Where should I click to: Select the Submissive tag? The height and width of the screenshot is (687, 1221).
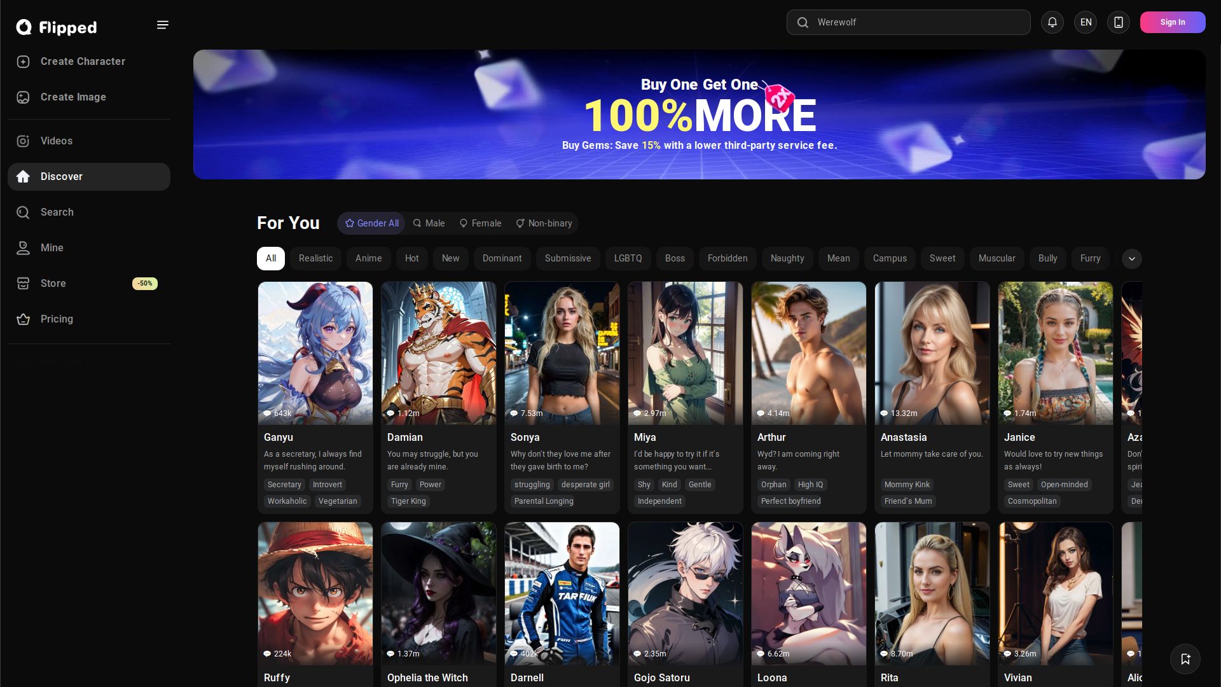(x=568, y=258)
